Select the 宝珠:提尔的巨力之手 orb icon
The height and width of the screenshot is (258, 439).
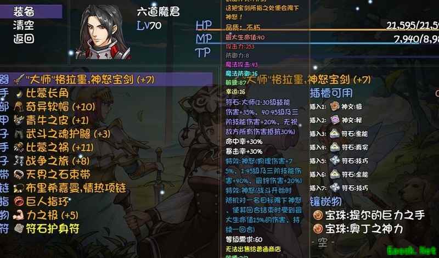[x=318, y=215]
